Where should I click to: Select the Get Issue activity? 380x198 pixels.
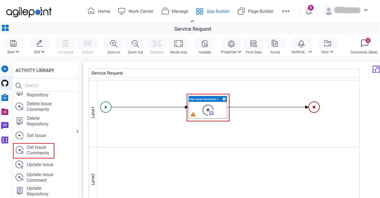point(31,136)
